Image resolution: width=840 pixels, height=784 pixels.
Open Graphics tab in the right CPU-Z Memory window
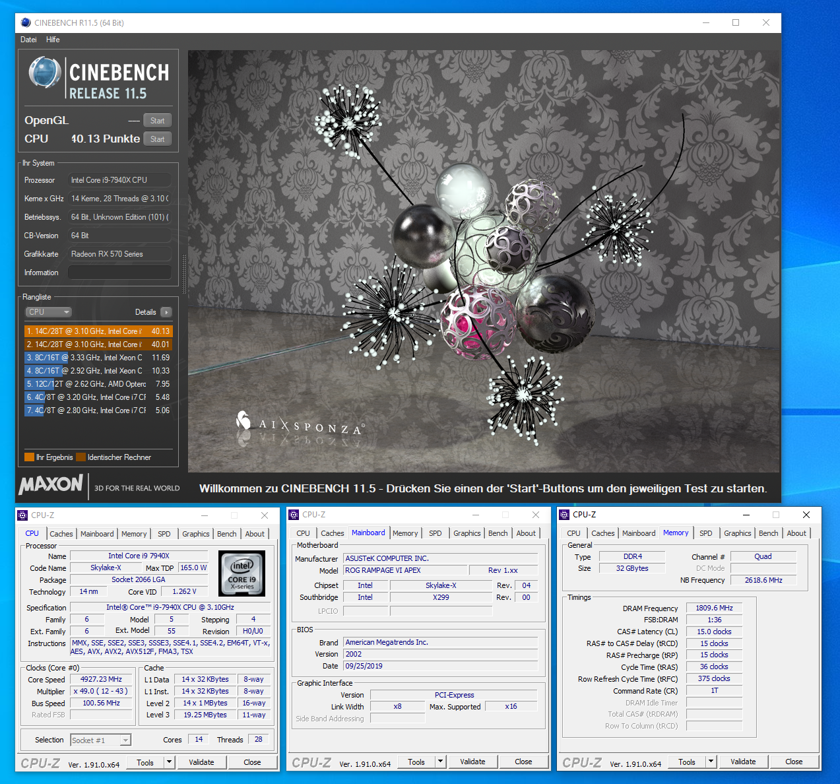(x=738, y=533)
